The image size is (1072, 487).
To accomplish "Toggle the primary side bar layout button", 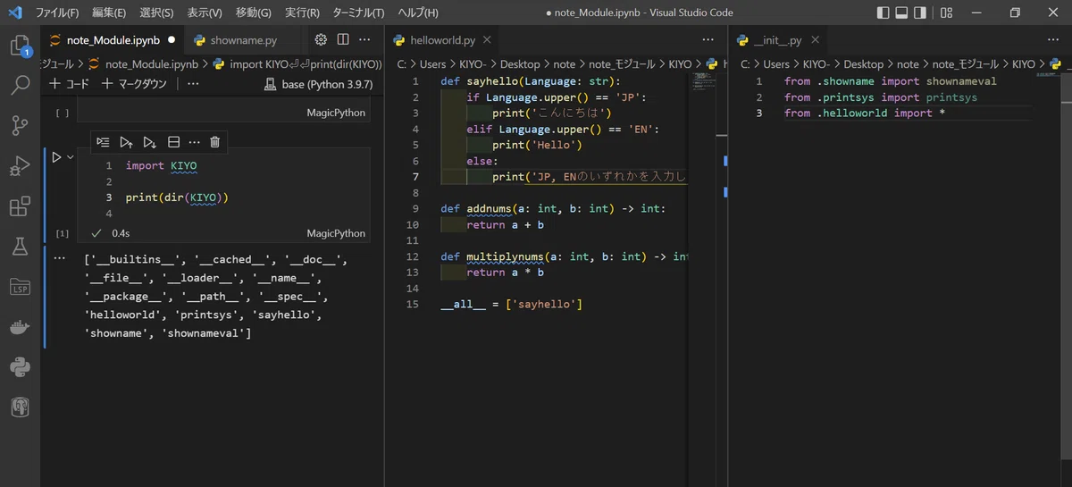I will [x=884, y=13].
